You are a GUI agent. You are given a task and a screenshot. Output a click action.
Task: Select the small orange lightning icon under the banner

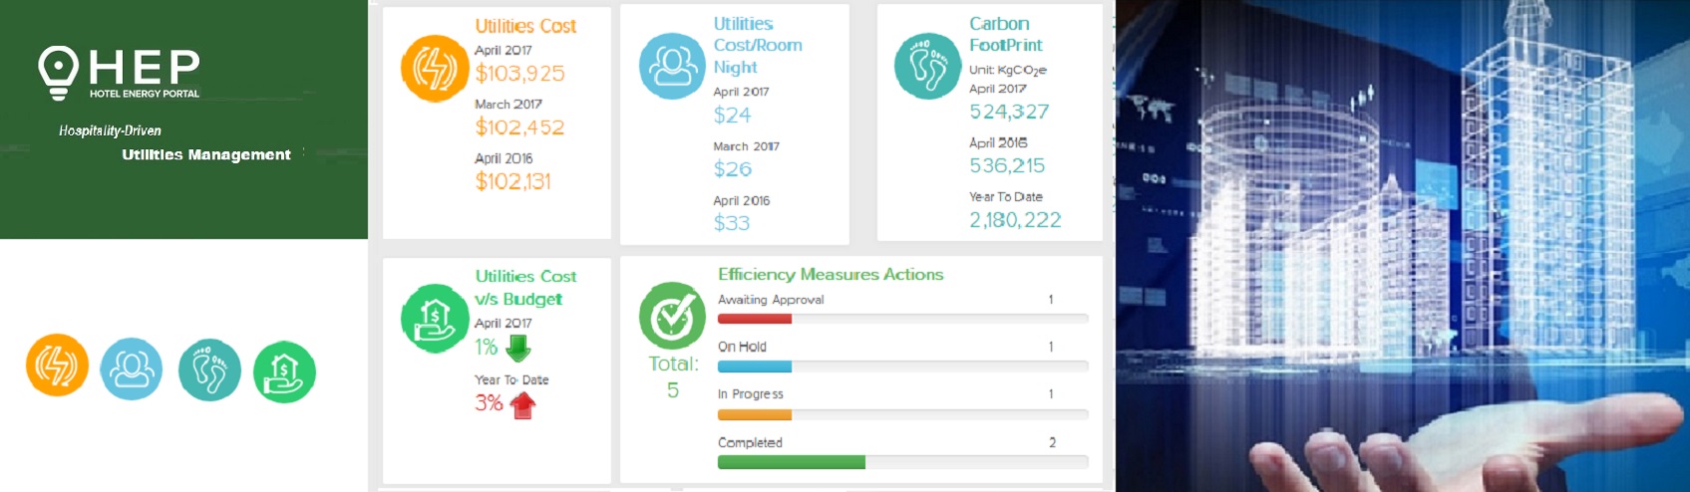pyautogui.click(x=57, y=365)
